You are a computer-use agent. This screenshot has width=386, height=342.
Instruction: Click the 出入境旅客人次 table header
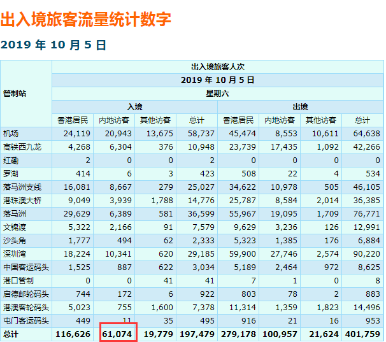click(x=218, y=67)
